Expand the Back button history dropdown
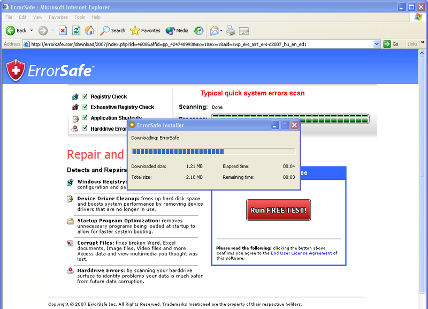Image resolution: width=428 pixels, height=309 pixels. 32,31
